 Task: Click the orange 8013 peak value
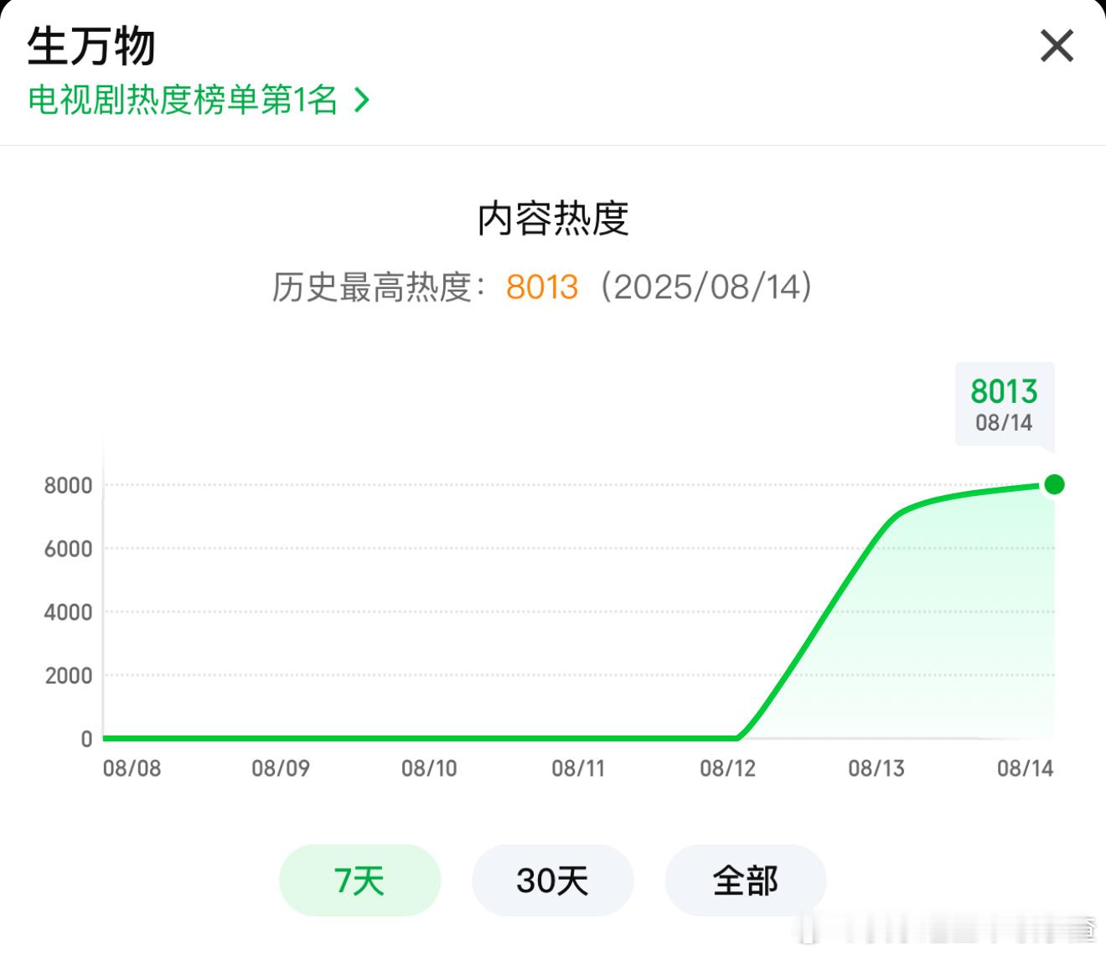click(x=542, y=287)
